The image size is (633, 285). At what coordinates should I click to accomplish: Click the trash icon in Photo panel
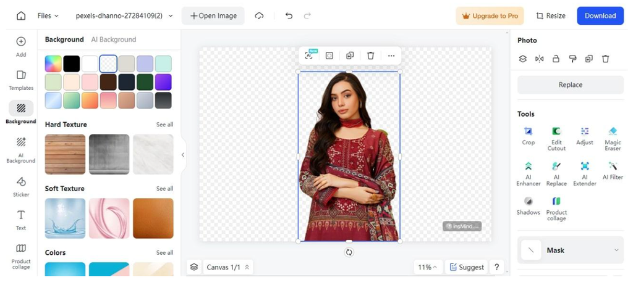tap(606, 59)
